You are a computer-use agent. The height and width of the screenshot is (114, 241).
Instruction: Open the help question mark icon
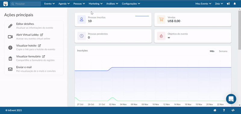[224, 110]
